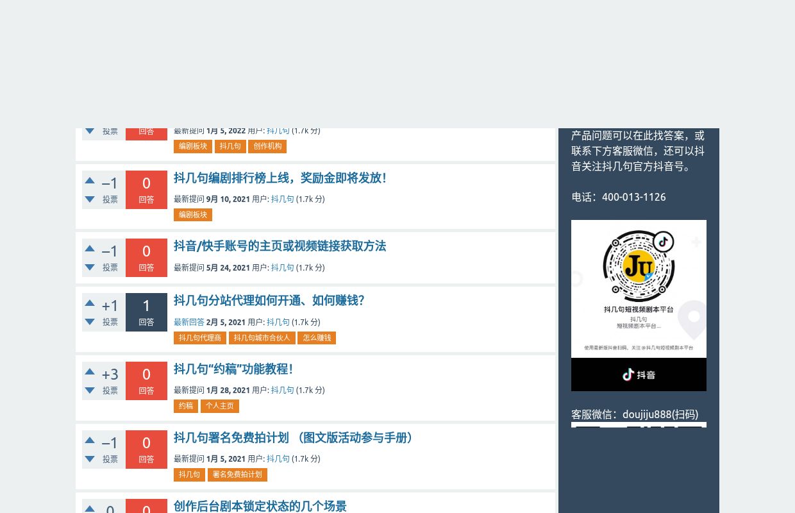Upvote the 创作后台剧本锁定状态 question
Image resolution: width=795 pixels, height=513 pixels.
click(90, 509)
